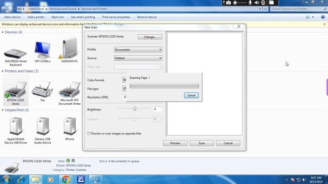Select the Generic USB Audio Device icon
The height and width of the screenshot is (184, 328).
(x=43, y=126)
